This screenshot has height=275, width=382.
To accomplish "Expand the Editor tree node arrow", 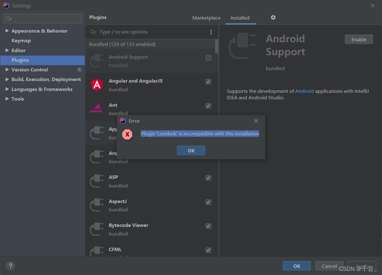I will point(7,50).
